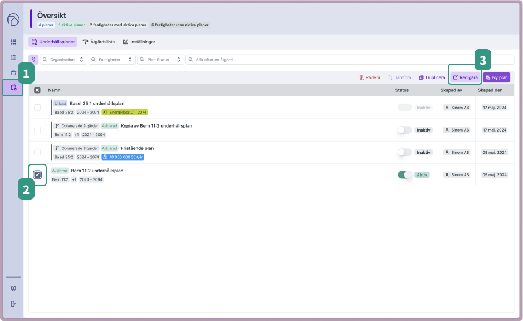Open the shield account icon in sidebar

[x=13, y=289]
